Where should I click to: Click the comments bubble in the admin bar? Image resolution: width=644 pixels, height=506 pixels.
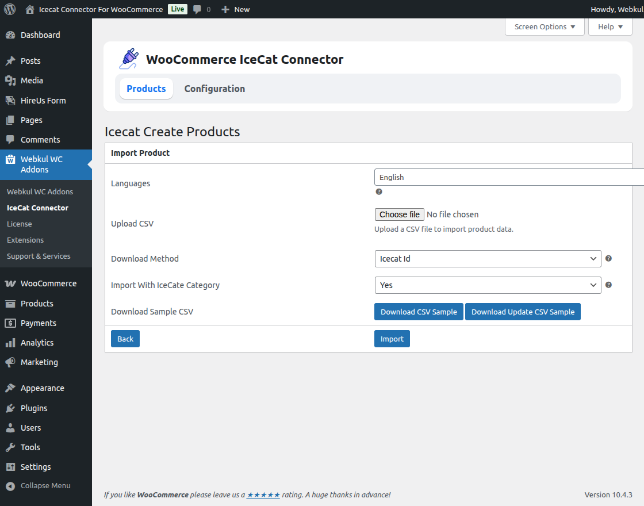tap(198, 9)
